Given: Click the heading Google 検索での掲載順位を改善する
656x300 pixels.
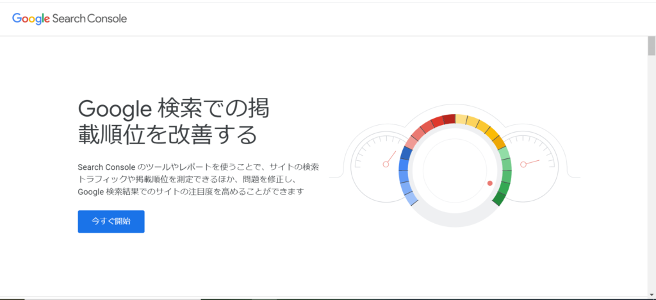Looking at the screenshot, I should 174,122.
